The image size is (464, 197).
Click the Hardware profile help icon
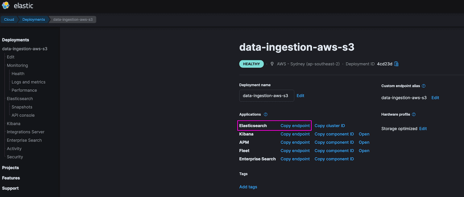coord(414,115)
